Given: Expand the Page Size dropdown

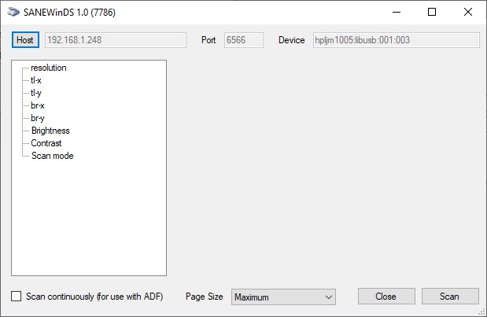Looking at the screenshot, I should coord(284,297).
